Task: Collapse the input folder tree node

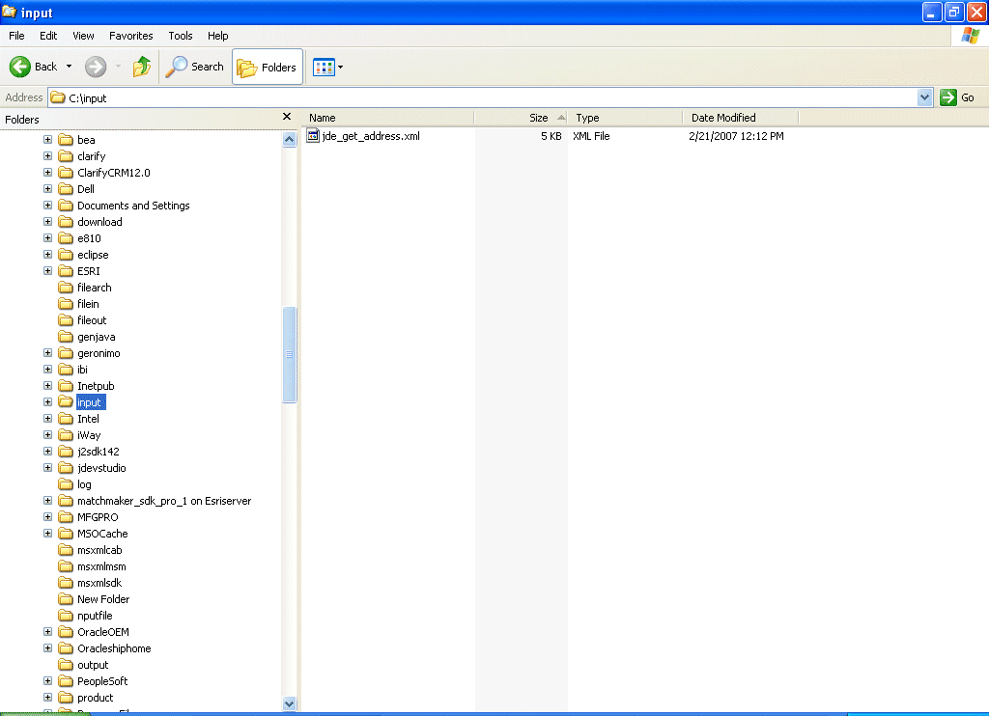Action: click(47, 401)
